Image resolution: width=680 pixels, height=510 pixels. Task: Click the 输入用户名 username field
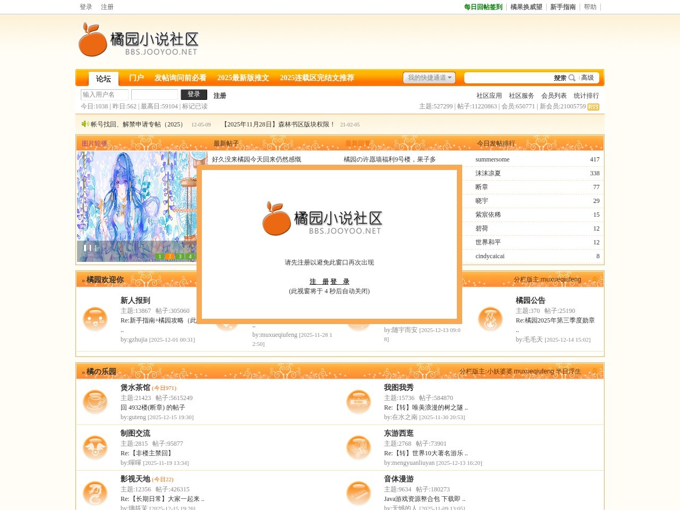104,95
